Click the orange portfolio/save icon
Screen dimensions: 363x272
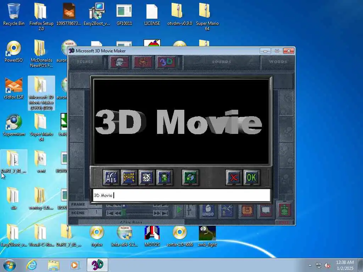247,210
